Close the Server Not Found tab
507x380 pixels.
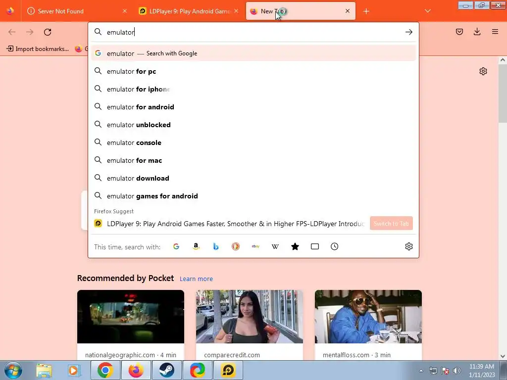coord(125,11)
